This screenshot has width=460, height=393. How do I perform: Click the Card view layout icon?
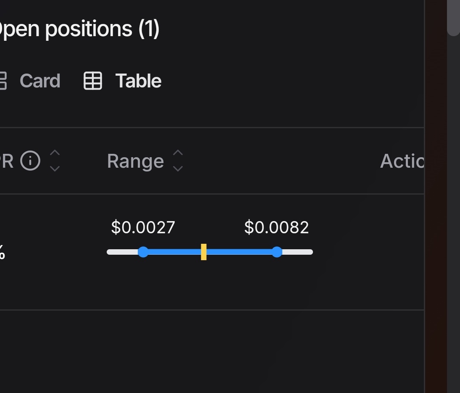(3, 81)
